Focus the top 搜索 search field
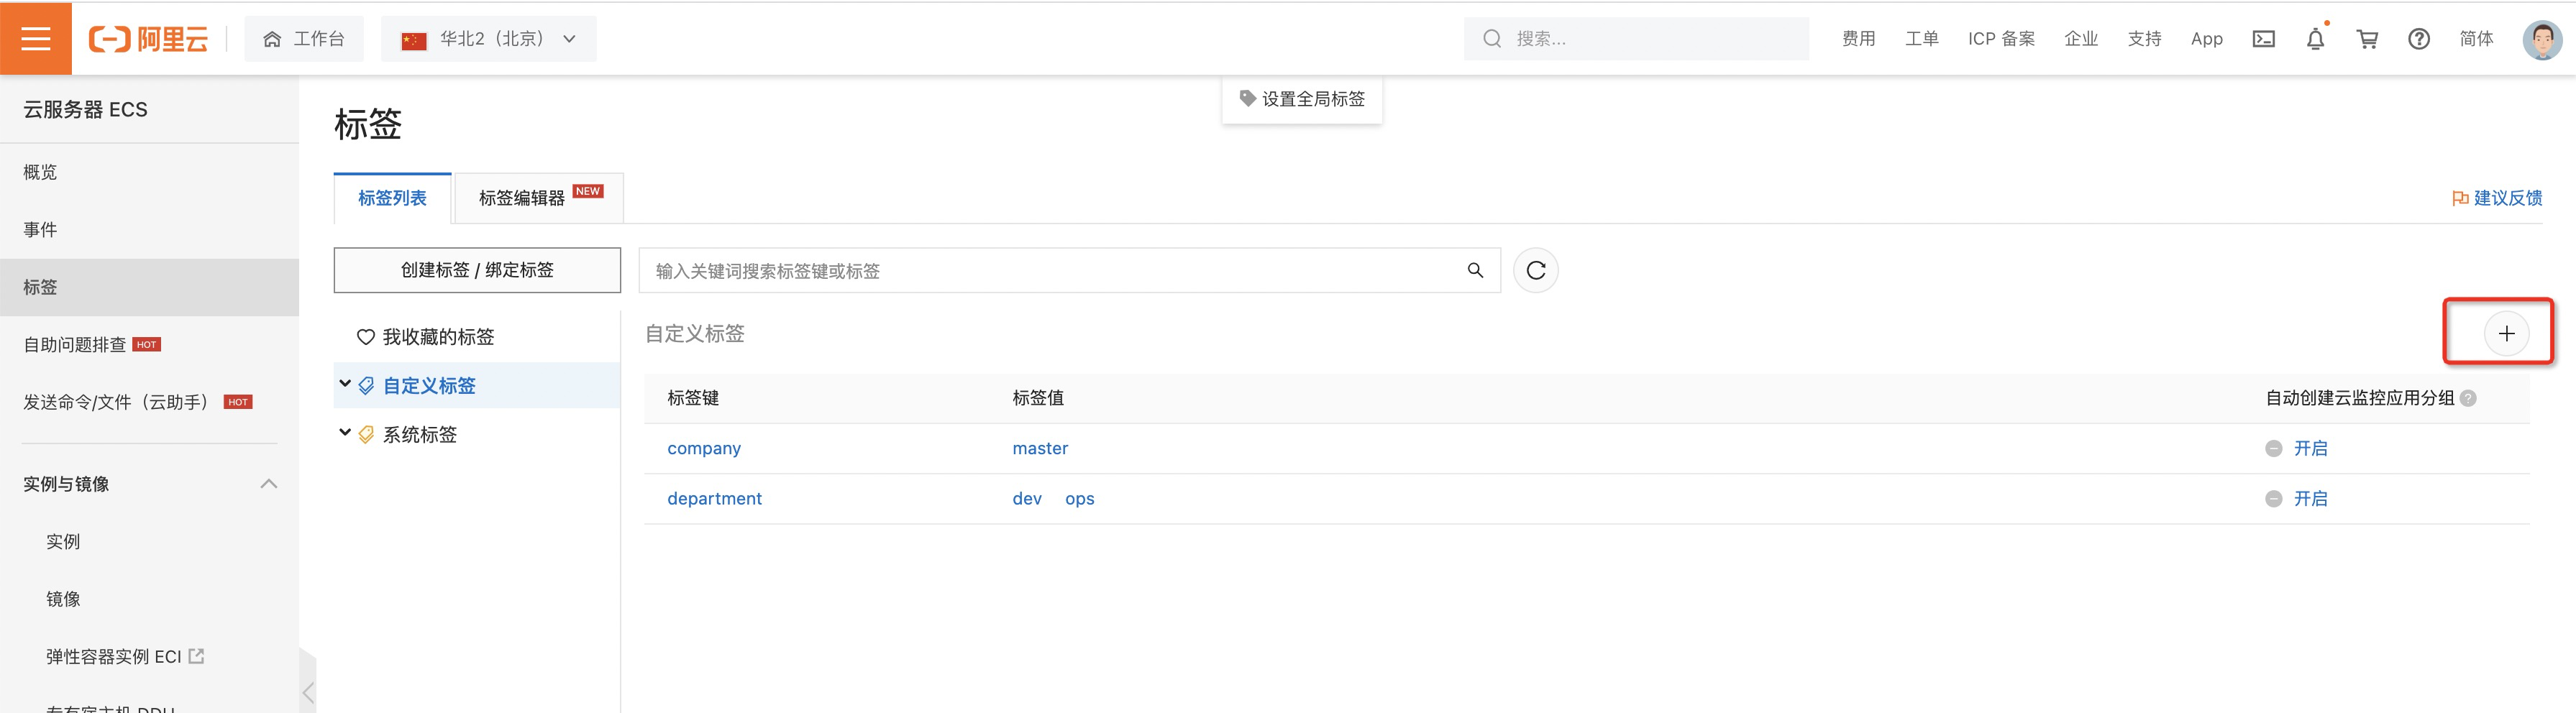The image size is (2576, 713). point(1636,39)
